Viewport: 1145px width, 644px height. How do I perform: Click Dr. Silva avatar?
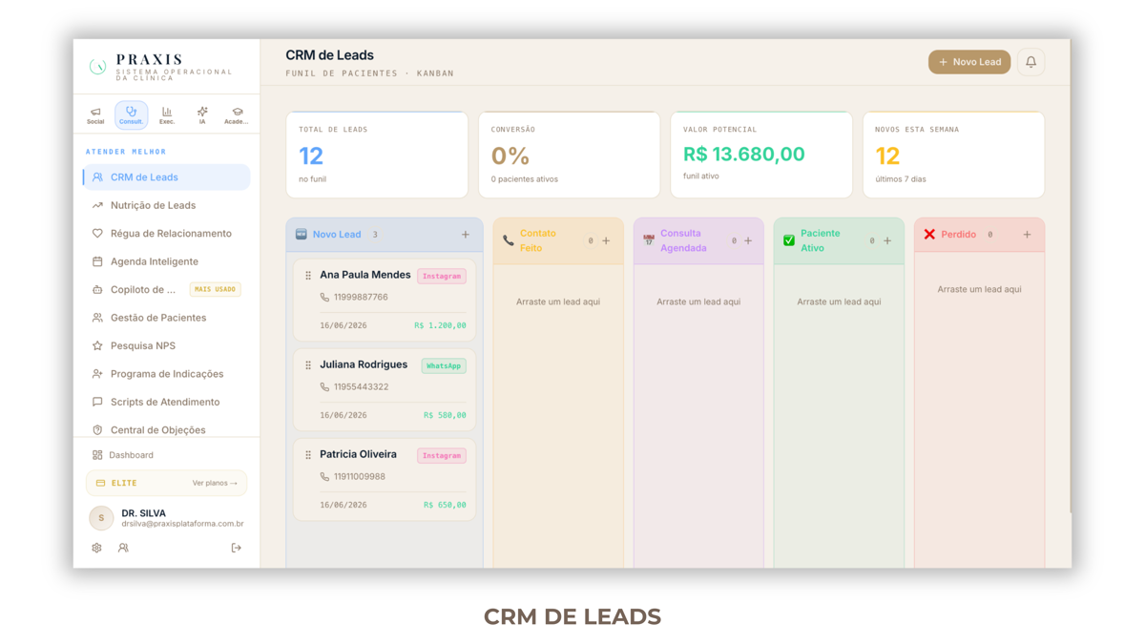click(x=101, y=518)
